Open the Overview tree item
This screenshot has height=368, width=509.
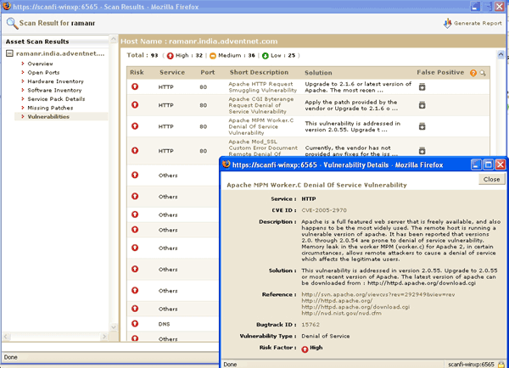40,64
